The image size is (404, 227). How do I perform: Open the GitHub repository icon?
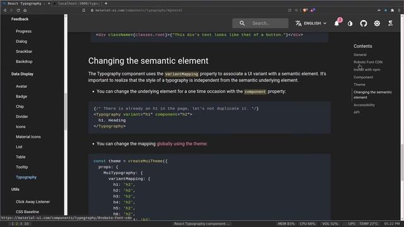click(364, 23)
